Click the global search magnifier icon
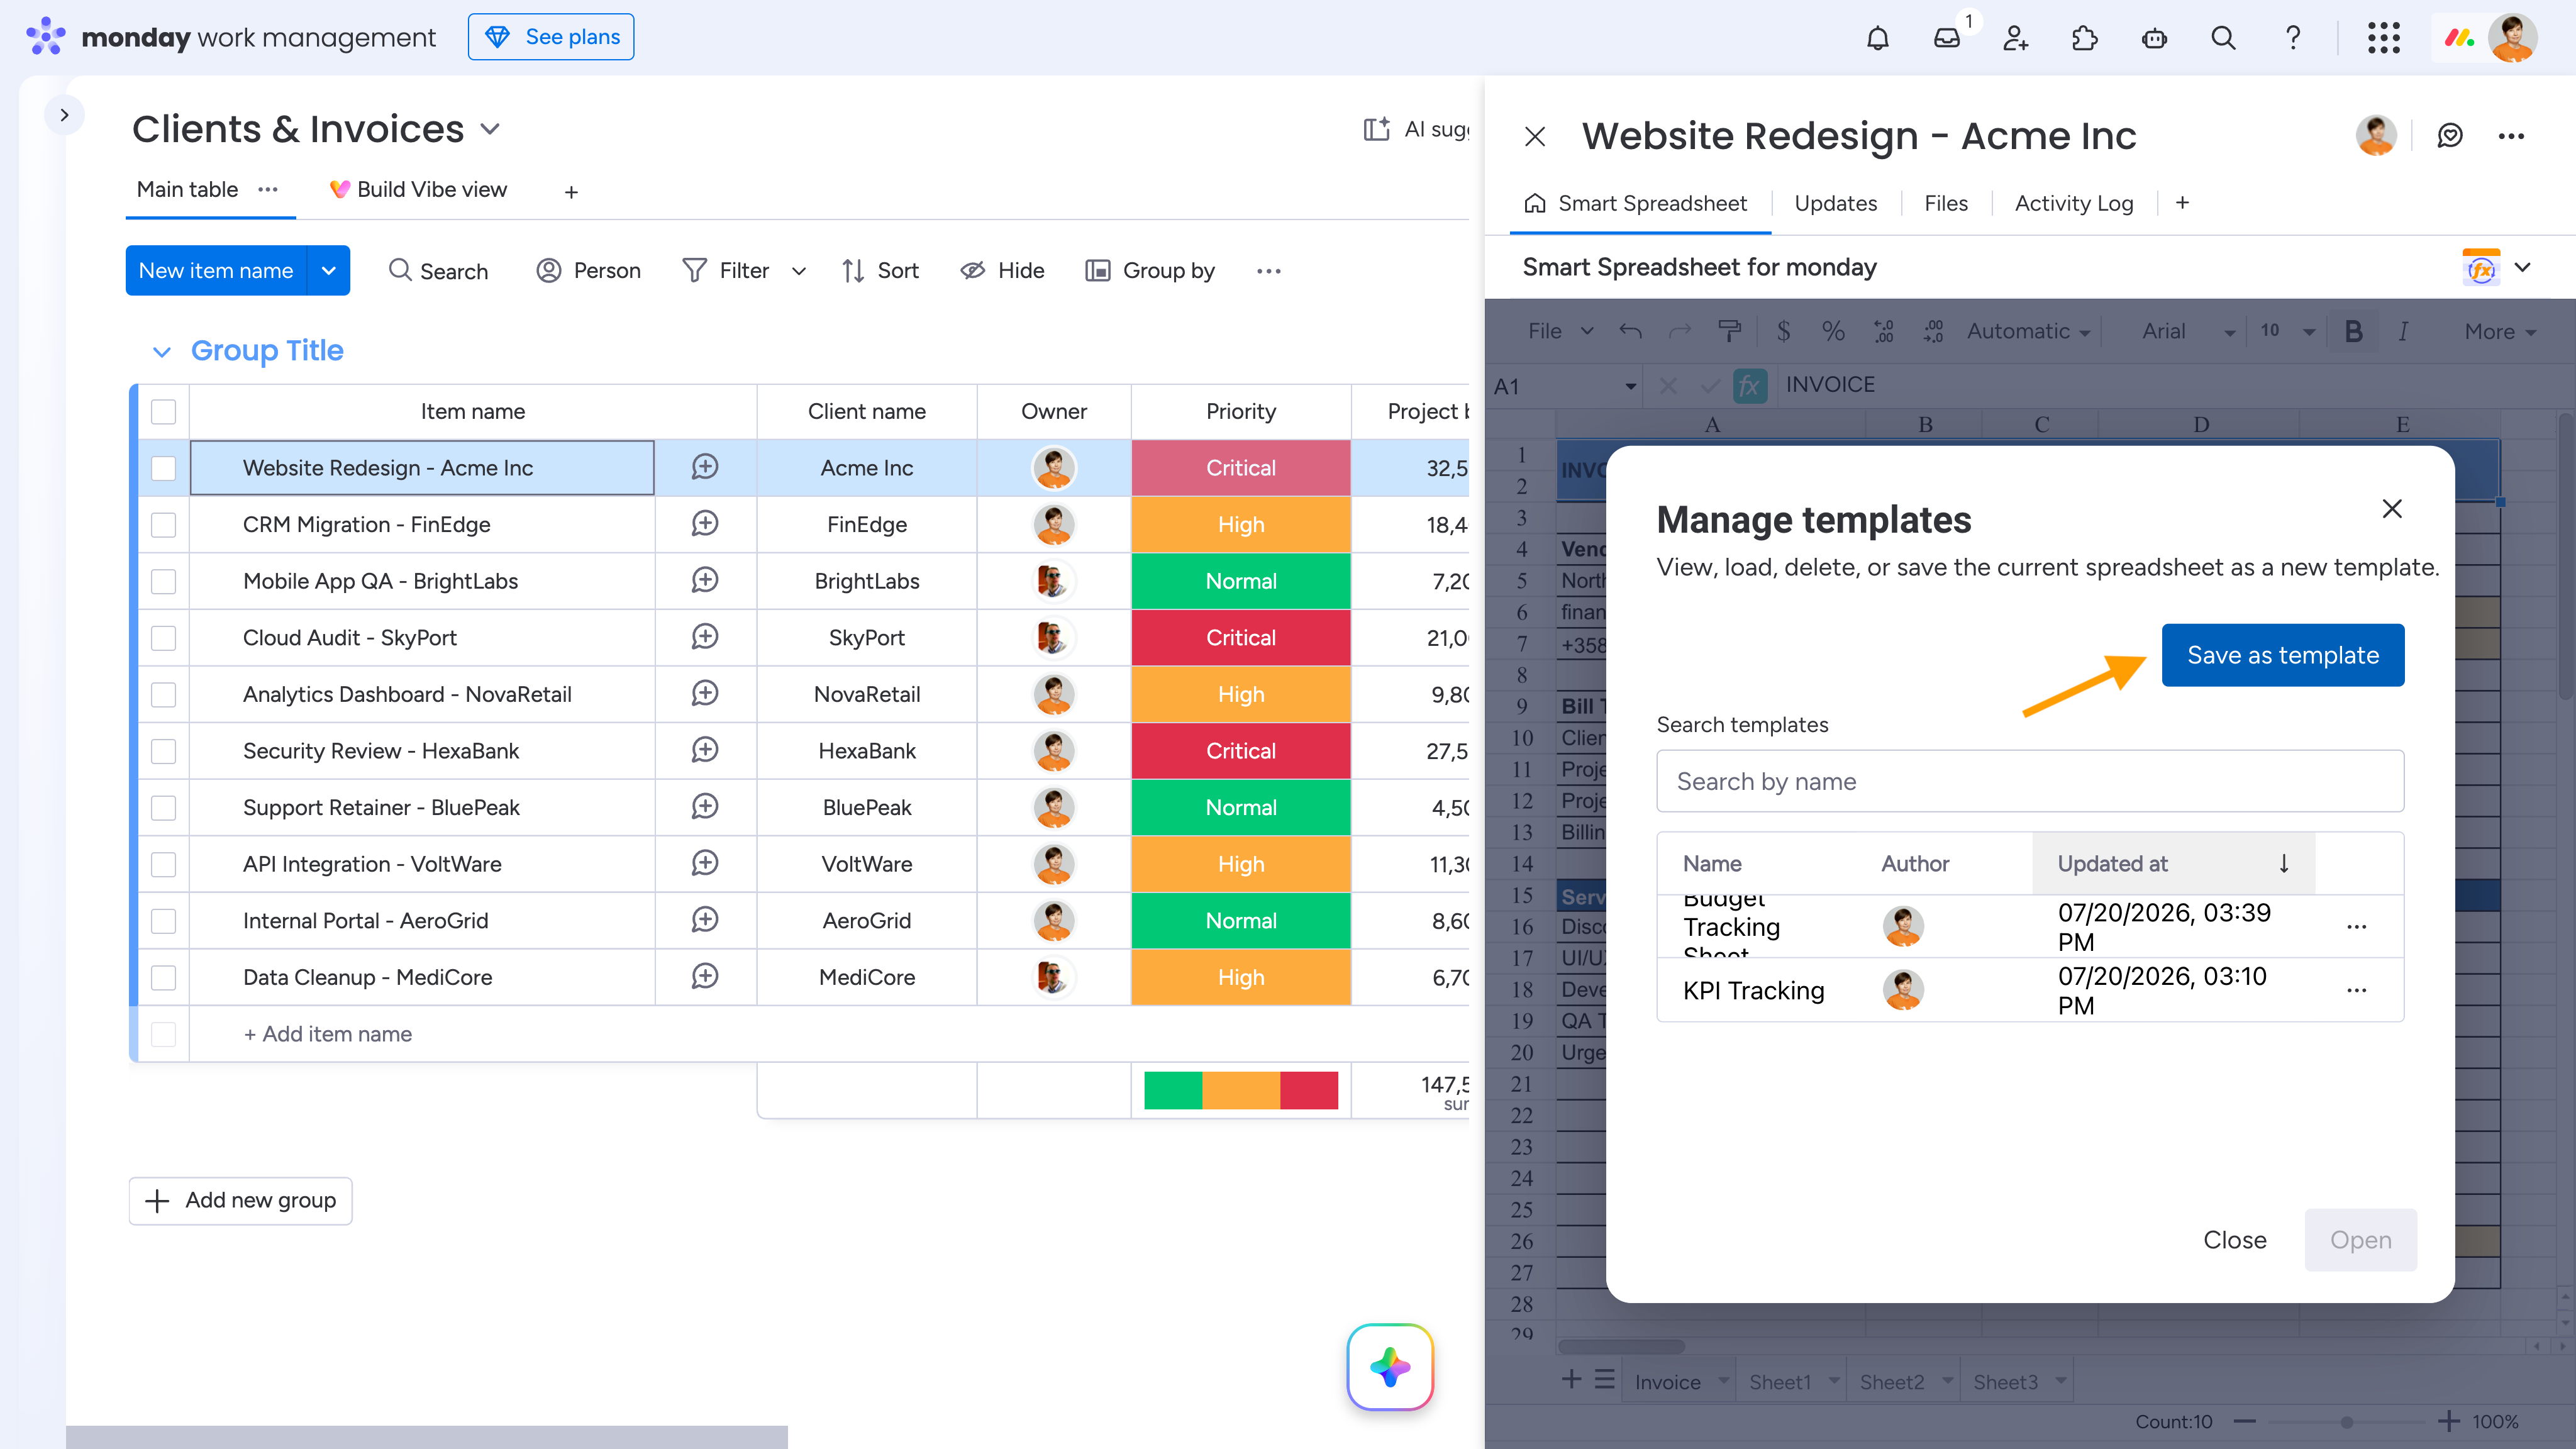The width and height of the screenshot is (2576, 1449). pyautogui.click(x=2223, y=38)
